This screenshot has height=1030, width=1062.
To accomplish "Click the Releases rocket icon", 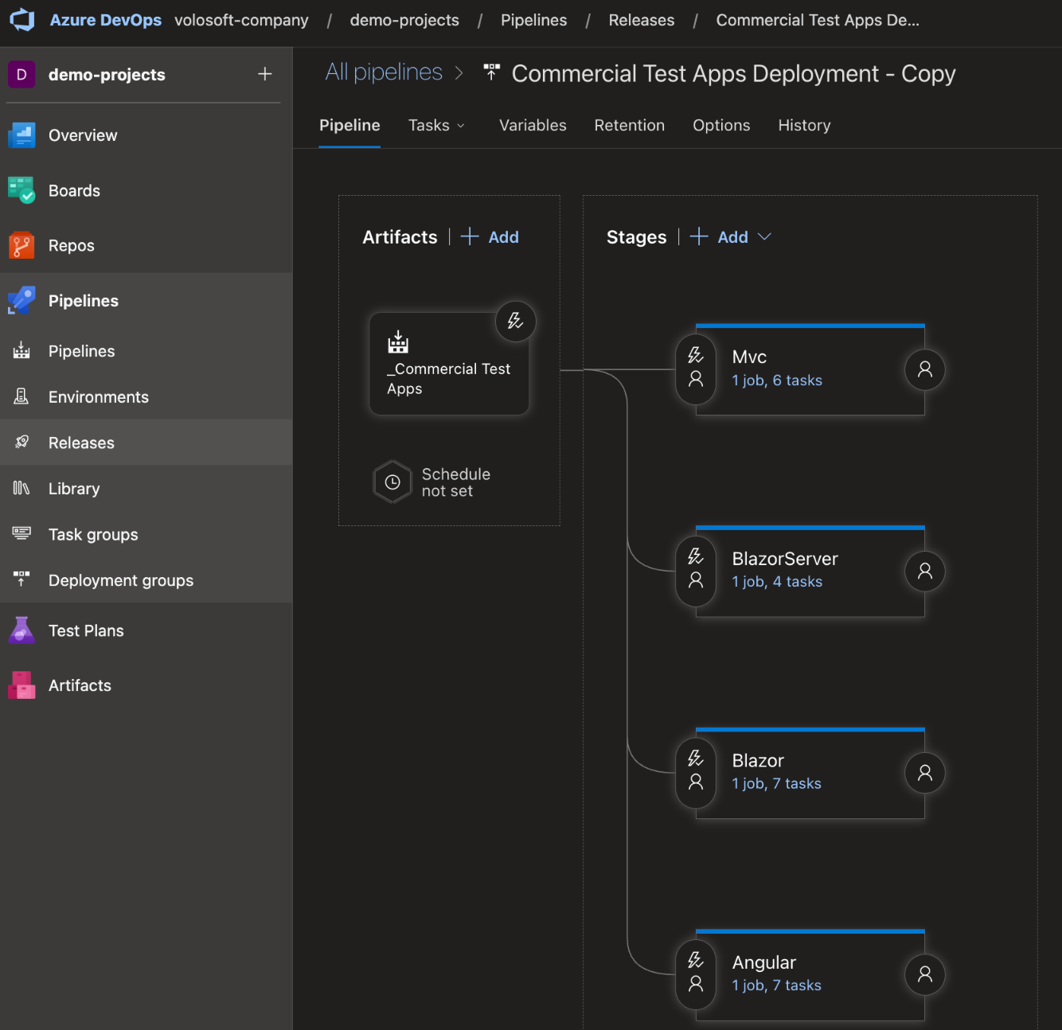I will (x=21, y=442).
